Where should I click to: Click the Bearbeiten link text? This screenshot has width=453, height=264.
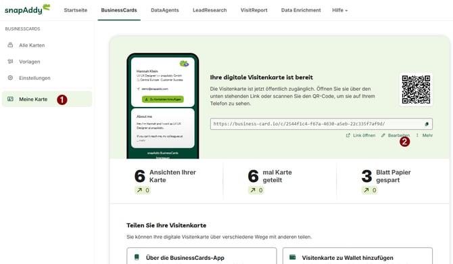[399, 135]
